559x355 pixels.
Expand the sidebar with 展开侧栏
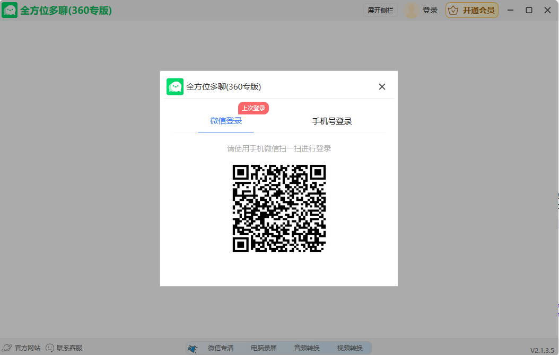pyautogui.click(x=381, y=10)
